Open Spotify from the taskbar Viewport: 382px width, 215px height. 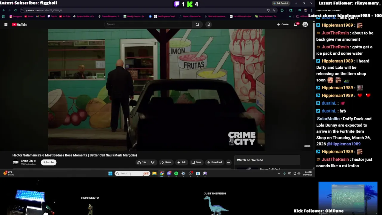pyautogui.click(x=176, y=173)
